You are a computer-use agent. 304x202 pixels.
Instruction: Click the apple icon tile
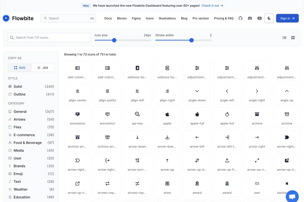[167, 117]
